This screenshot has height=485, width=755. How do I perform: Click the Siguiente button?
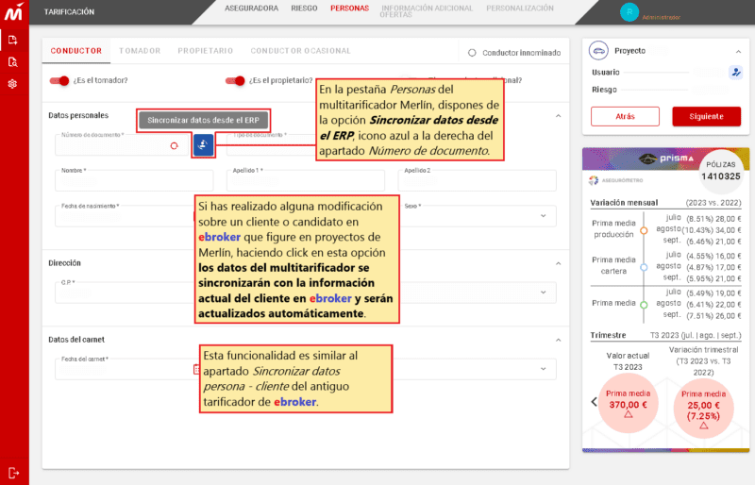click(706, 117)
